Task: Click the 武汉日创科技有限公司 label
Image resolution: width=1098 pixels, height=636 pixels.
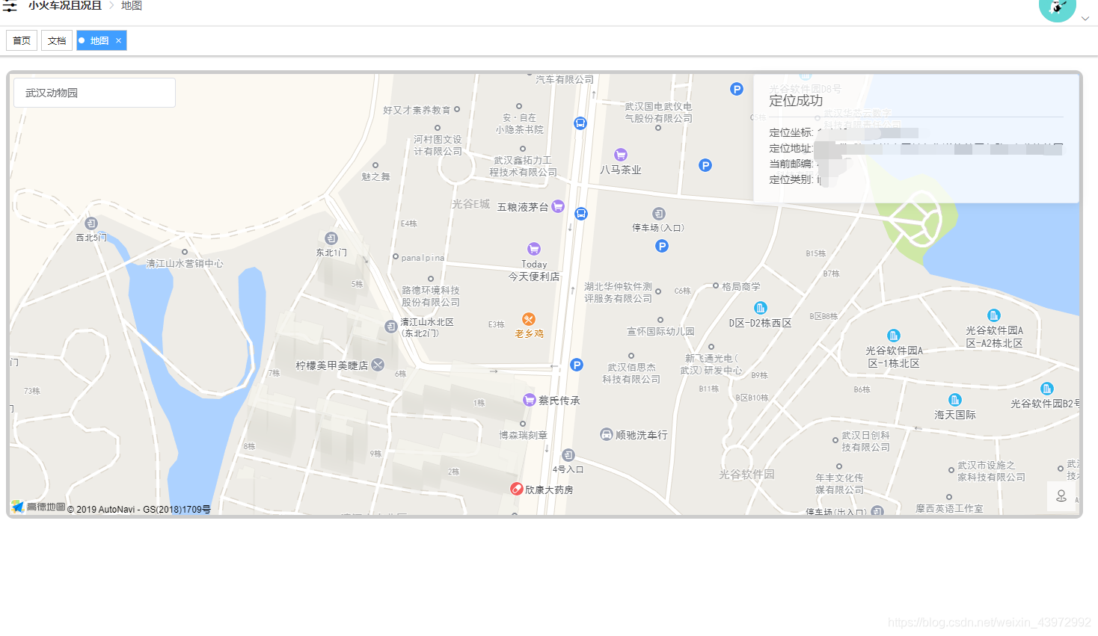Action: click(865, 441)
